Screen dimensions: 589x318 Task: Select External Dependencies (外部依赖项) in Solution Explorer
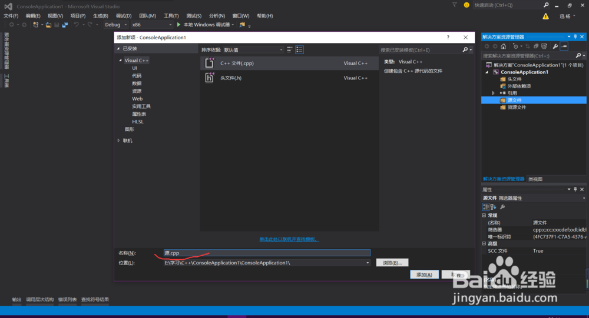click(x=519, y=86)
